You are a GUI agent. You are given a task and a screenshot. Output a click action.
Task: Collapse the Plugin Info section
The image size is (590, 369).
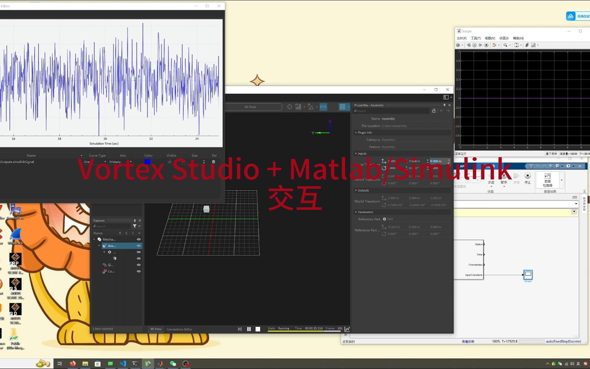(x=356, y=133)
